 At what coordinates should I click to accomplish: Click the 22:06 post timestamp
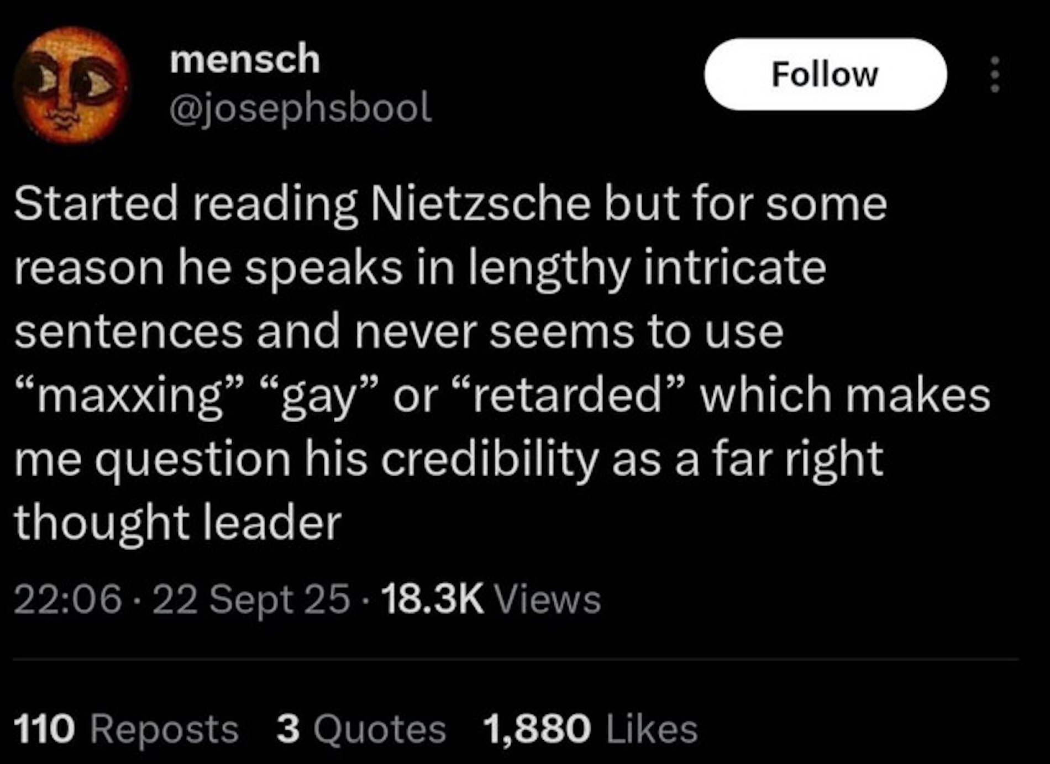point(67,600)
